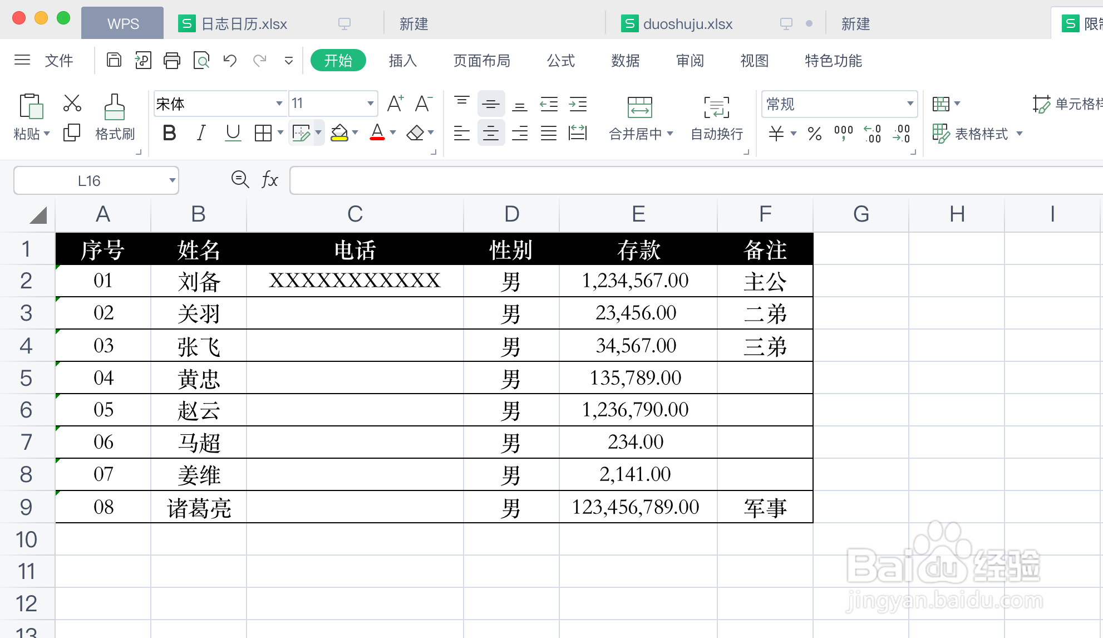Click the Cut scissors icon
The height and width of the screenshot is (638, 1103).
click(72, 103)
